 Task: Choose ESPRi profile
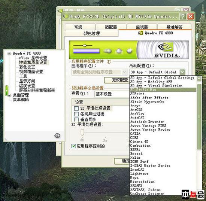tap(163, 150)
